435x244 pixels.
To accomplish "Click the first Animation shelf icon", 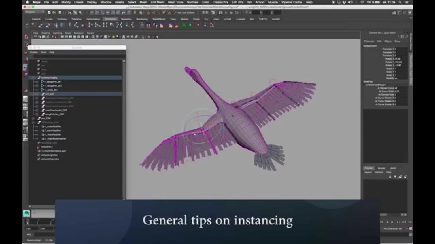I will coord(33,25).
